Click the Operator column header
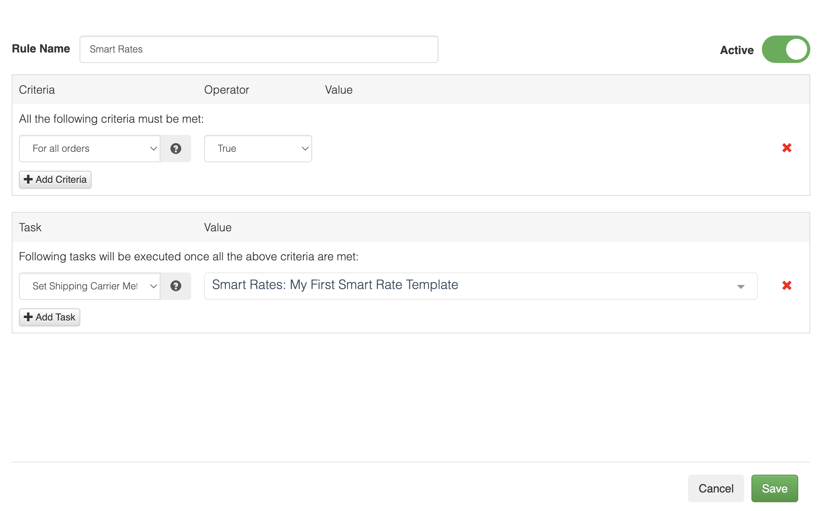822x511 pixels. click(x=226, y=90)
